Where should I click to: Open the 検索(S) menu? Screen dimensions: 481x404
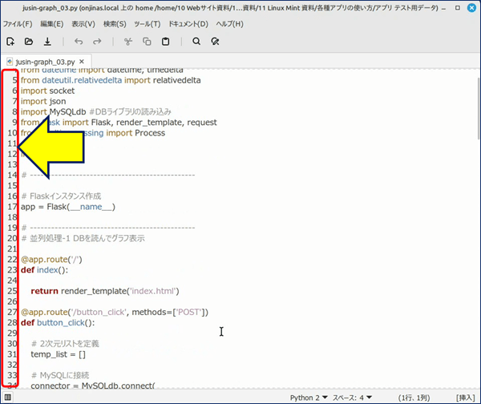coord(115,24)
